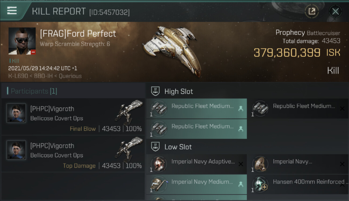
Task: Click the Low Slot section shield icon
Action: click(156, 147)
